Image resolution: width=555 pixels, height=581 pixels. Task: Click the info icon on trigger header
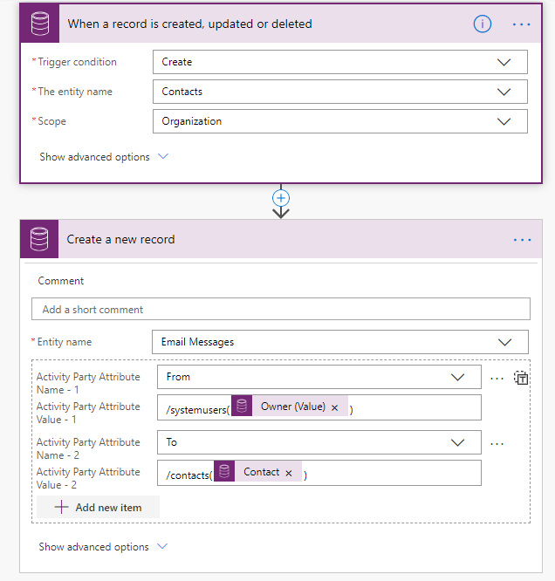pyautogui.click(x=483, y=24)
